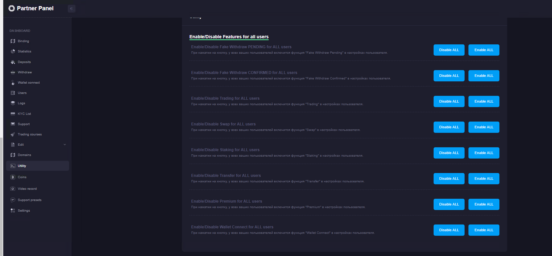
Task: Click the Coins icon in sidebar
Action: (x=13, y=177)
